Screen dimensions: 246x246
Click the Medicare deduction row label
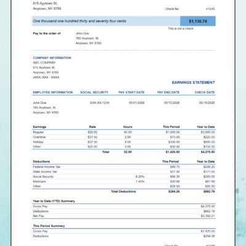39,181
